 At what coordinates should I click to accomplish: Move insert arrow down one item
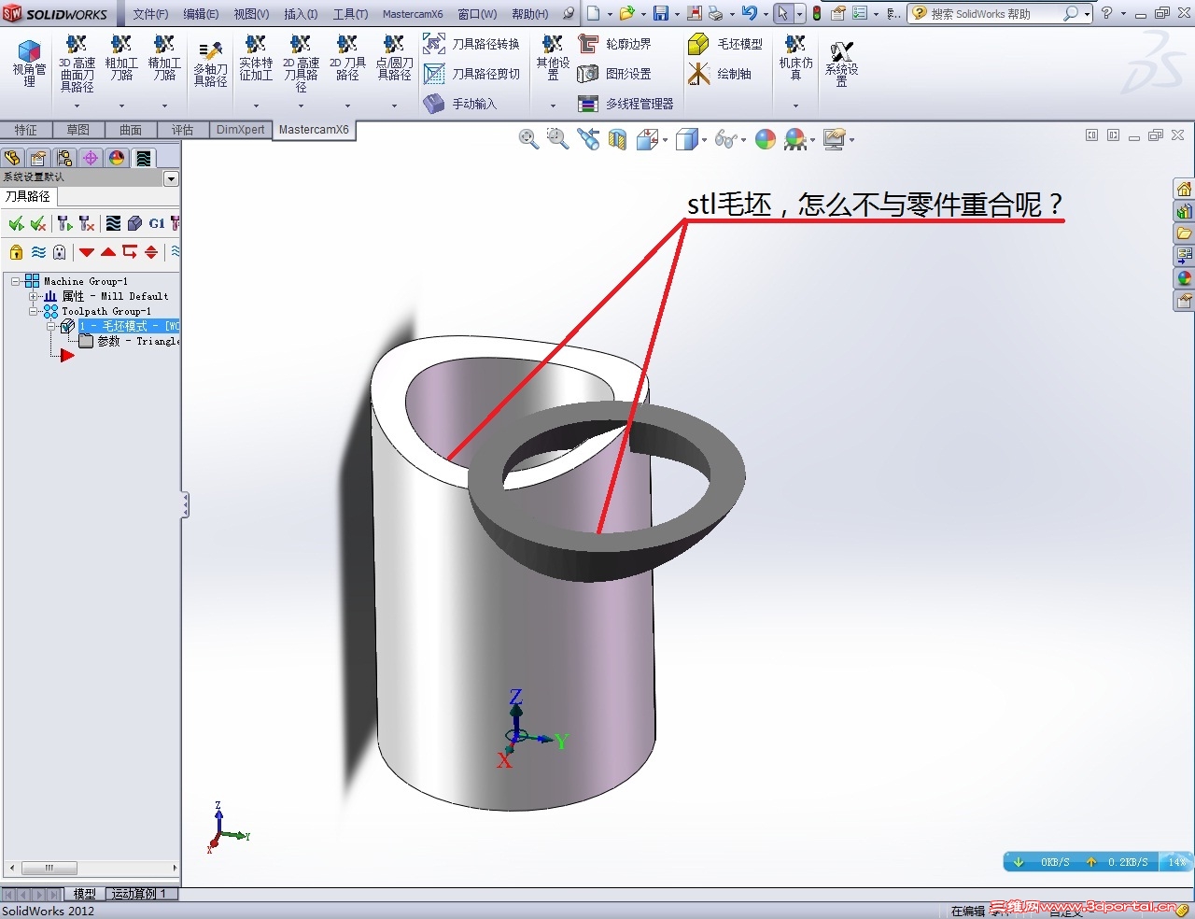coord(87,252)
